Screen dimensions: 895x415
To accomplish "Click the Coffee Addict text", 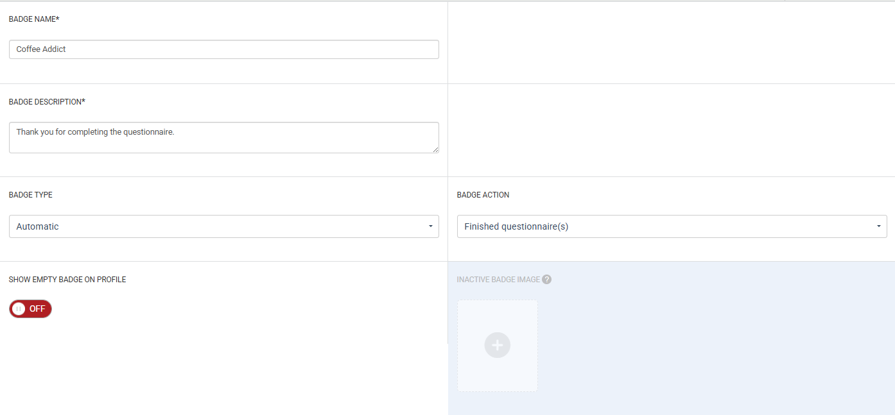I will [x=41, y=49].
